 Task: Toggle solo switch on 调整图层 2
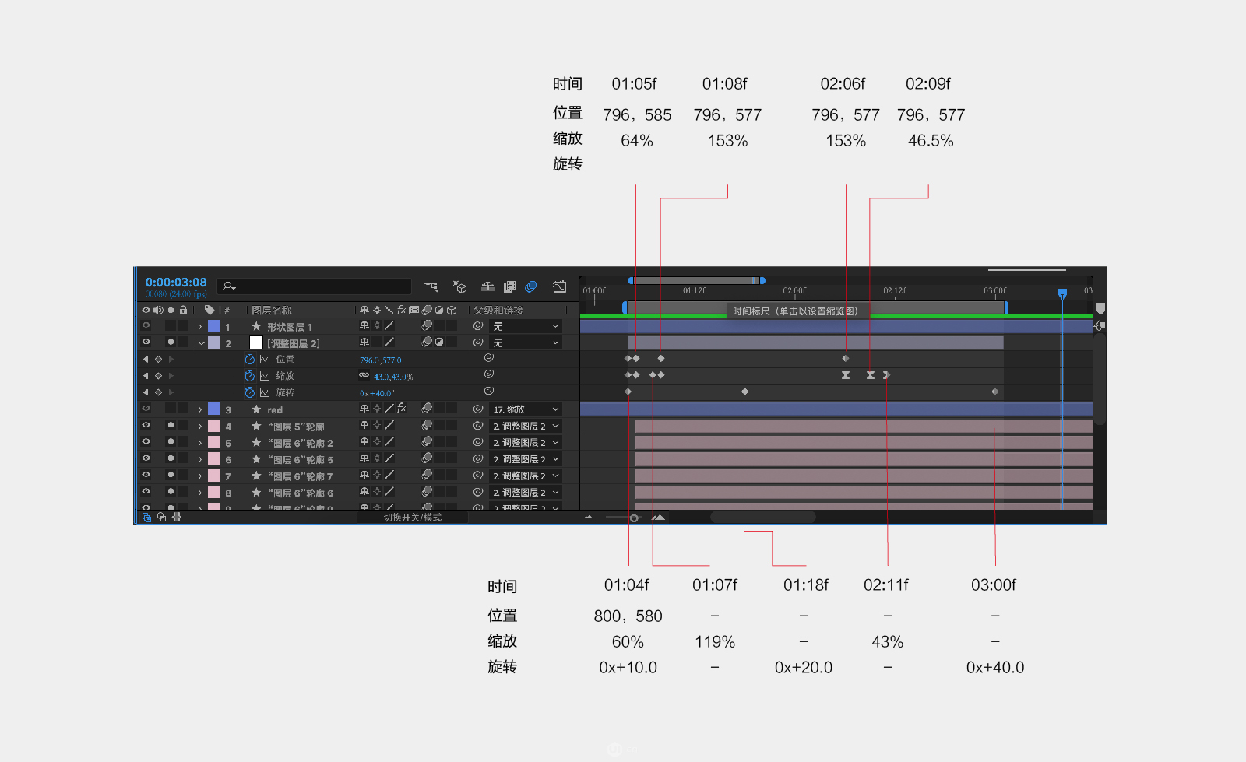[x=171, y=342]
